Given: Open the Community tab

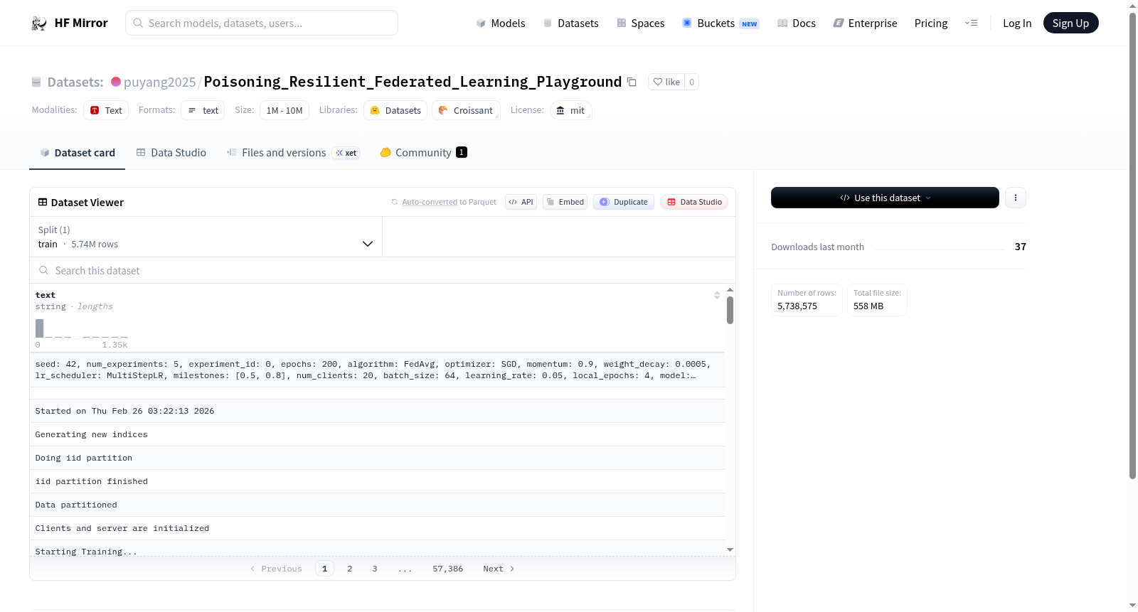Looking at the screenshot, I should pos(423,153).
